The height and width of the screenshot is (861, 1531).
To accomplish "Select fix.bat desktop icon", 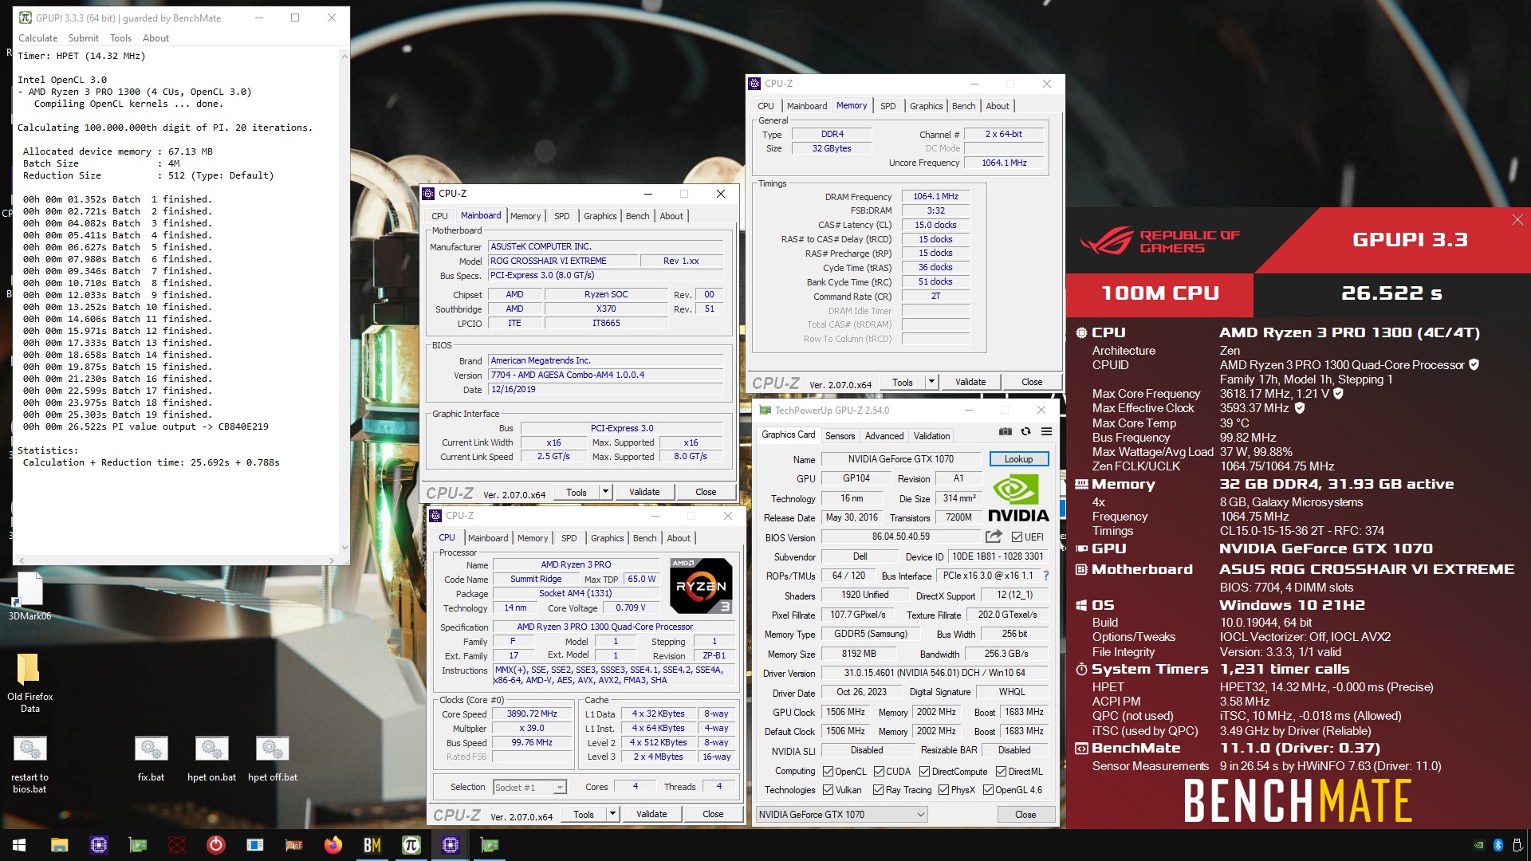I will tap(151, 759).
